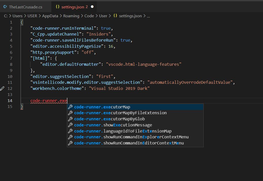Click wrench icon beside executorMap suggestion
The image size is (263, 181).
(70, 107)
